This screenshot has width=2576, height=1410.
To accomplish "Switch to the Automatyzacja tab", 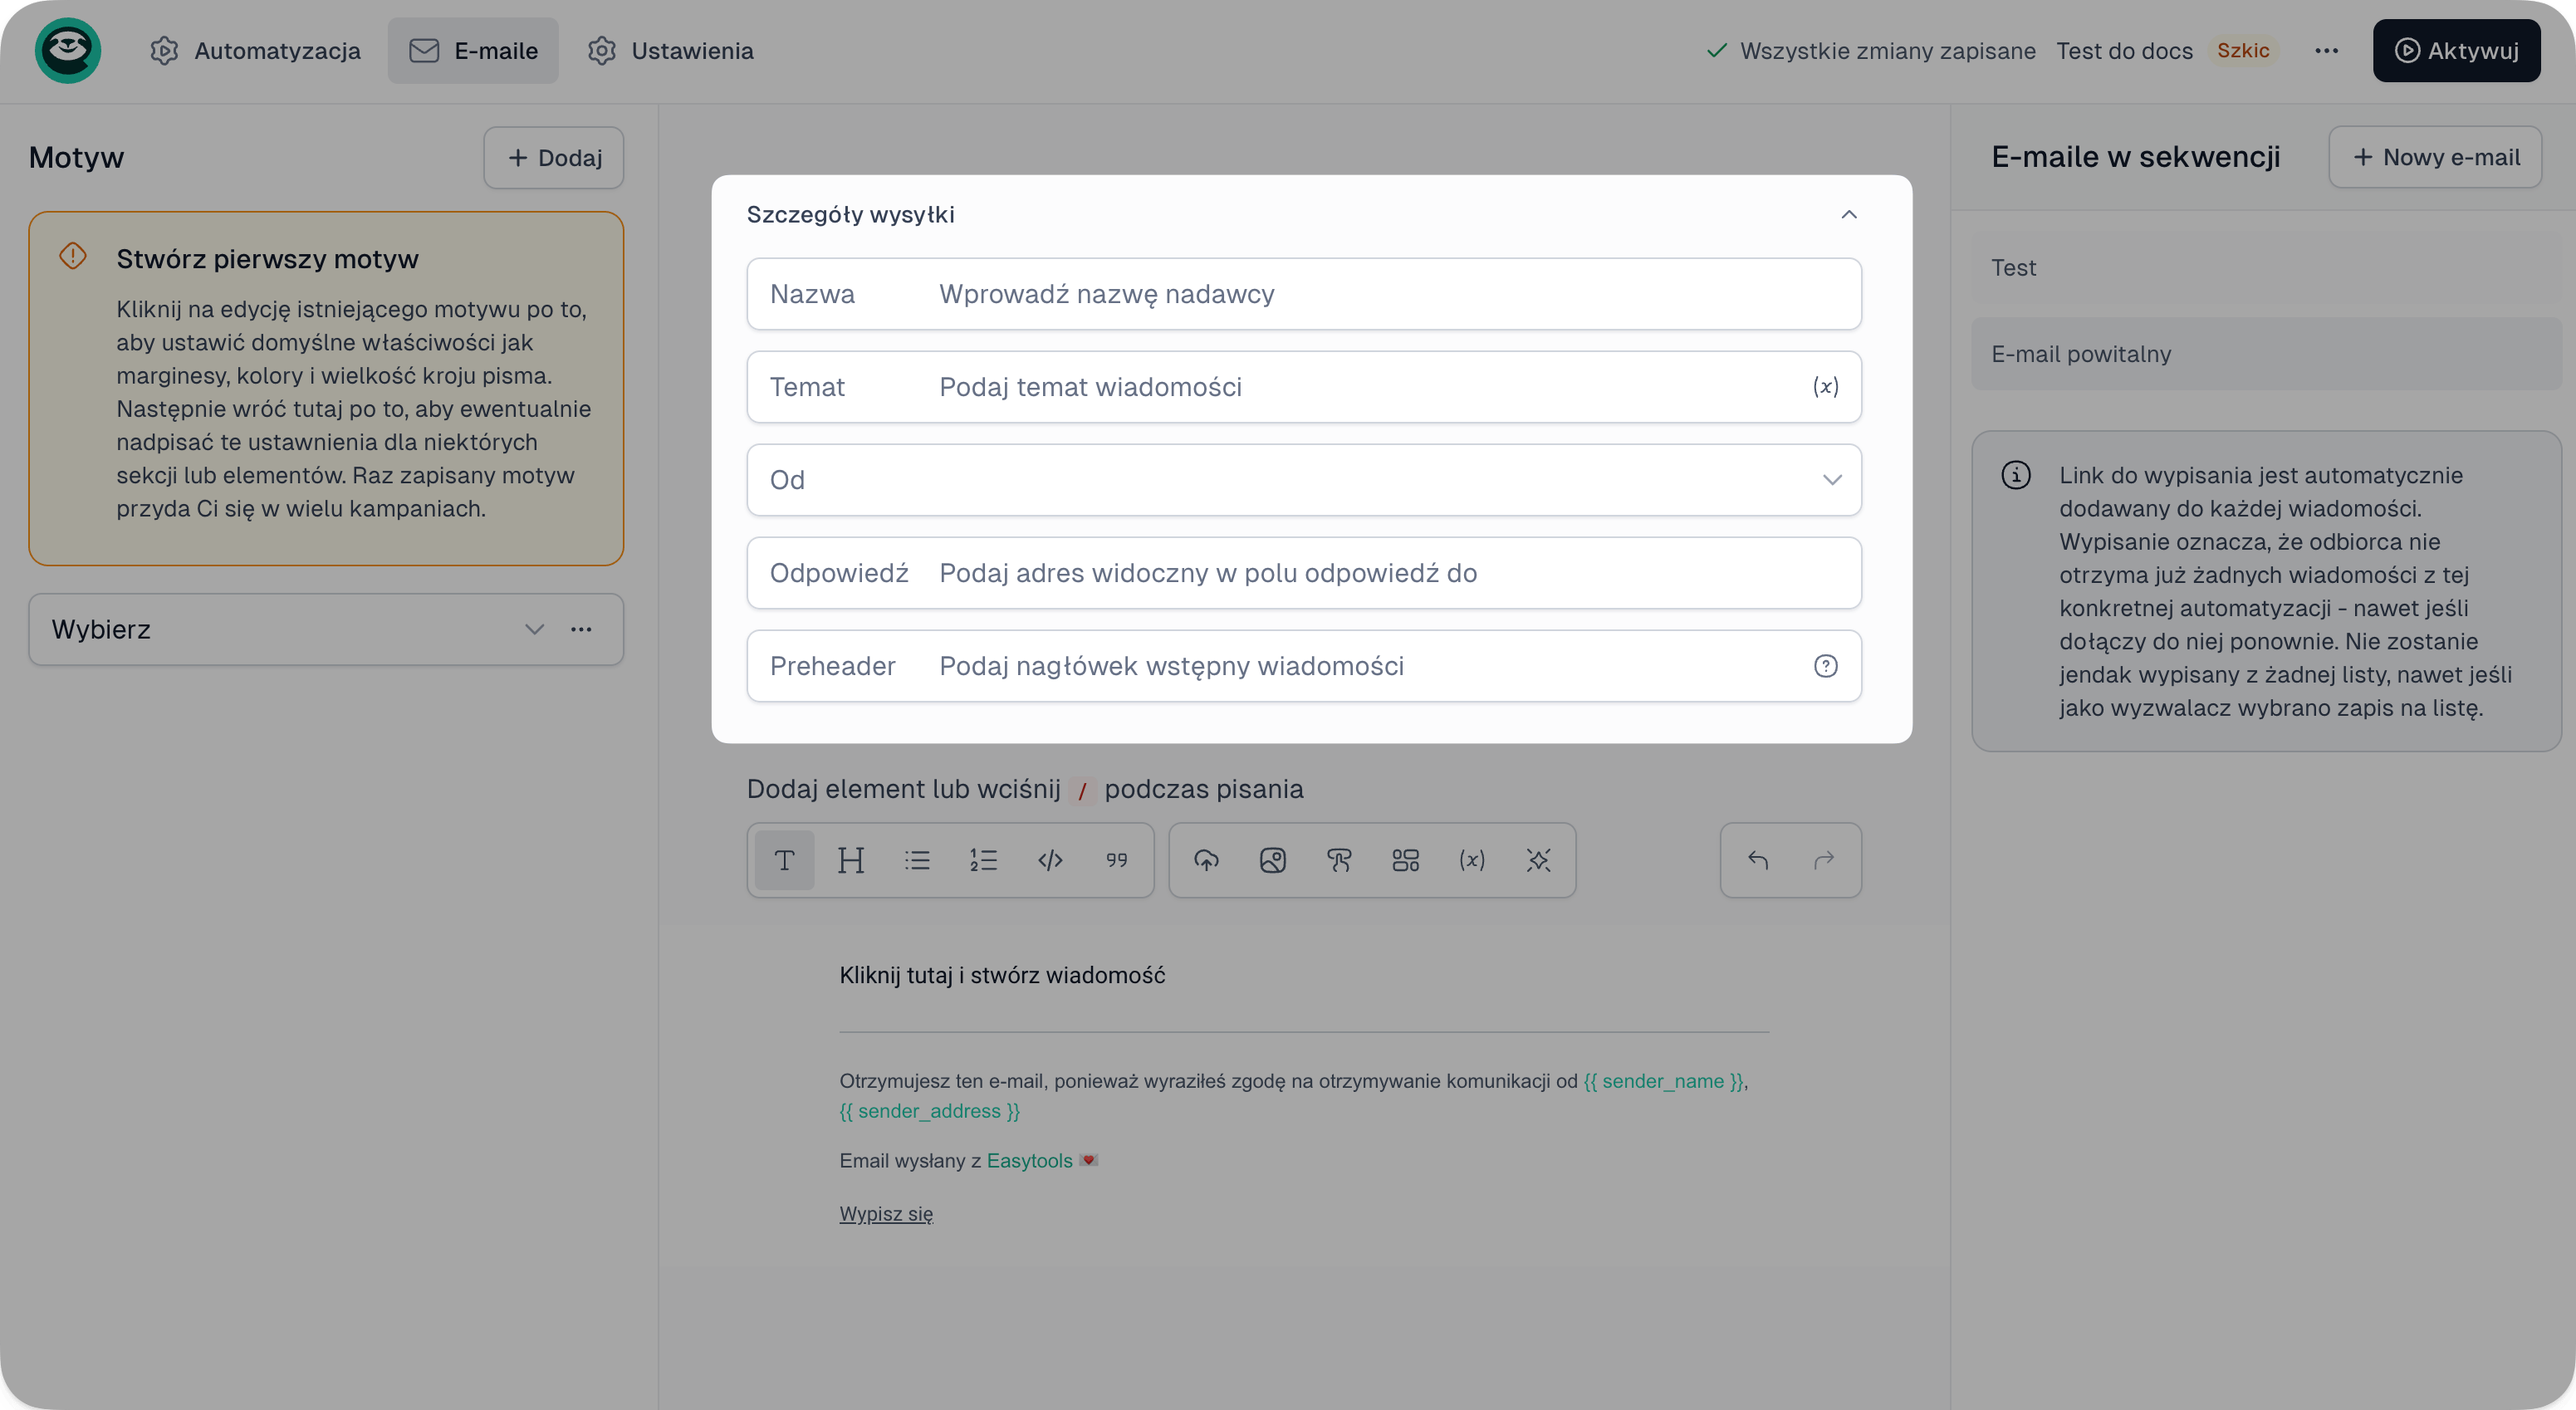I will coord(256,51).
